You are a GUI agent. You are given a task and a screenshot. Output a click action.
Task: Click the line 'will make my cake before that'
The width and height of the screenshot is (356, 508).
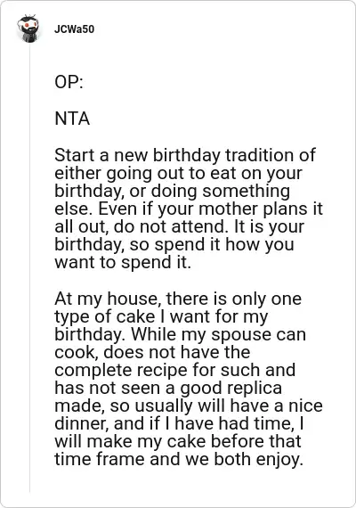point(178,441)
